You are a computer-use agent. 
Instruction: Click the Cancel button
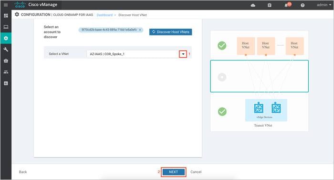tap(196, 172)
